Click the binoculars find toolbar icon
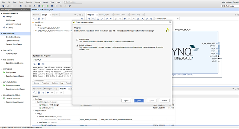Viewport: 239px width, 129px height. pyautogui.click(x=35, y=6)
